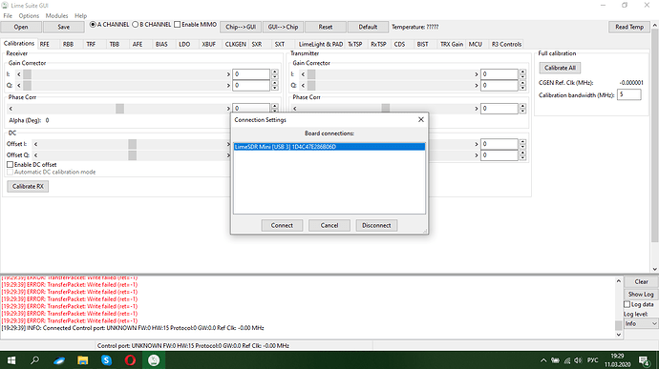
Task: Switch to the TRF tab
Action: tap(91, 44)
